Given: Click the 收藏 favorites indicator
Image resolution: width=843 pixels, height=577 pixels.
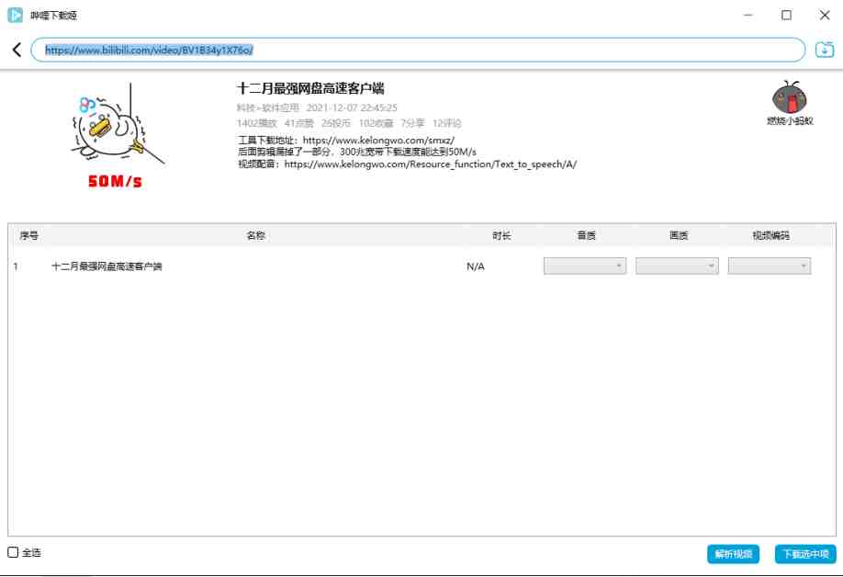Looking at the screenshot, I should [375, 122].
